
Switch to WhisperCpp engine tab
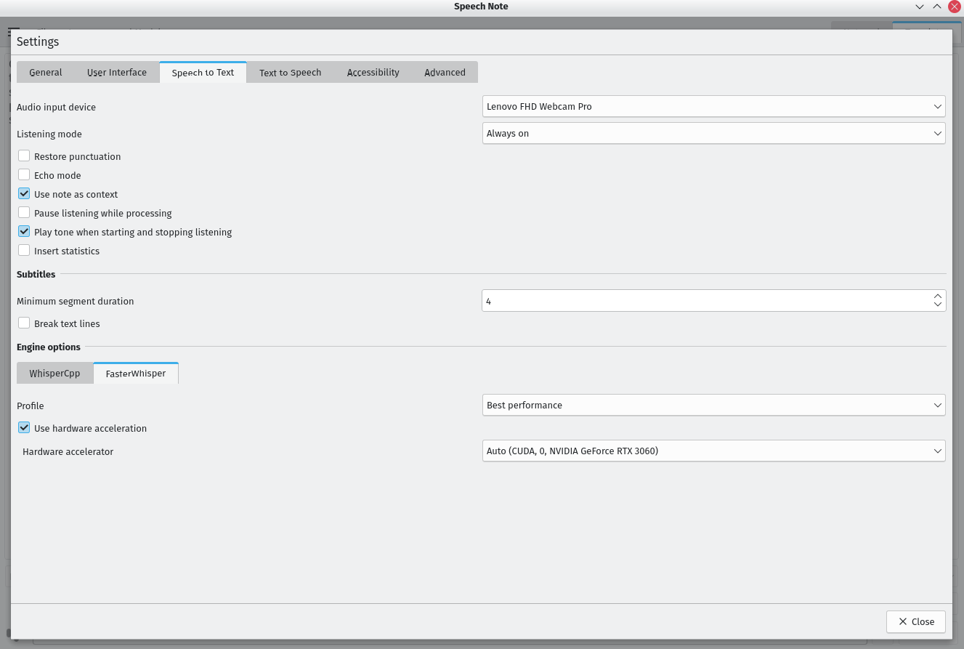point(55,373)
